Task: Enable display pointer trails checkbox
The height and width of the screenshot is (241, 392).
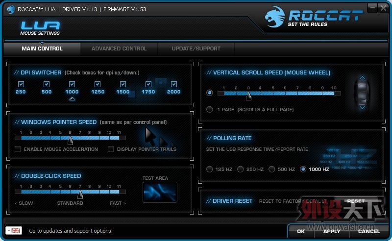Action: (x=111, y=149)
